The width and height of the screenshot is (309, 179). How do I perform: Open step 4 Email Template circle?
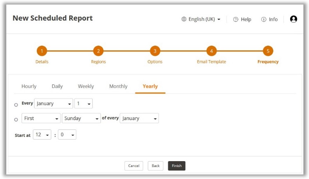tap(211, 51)
